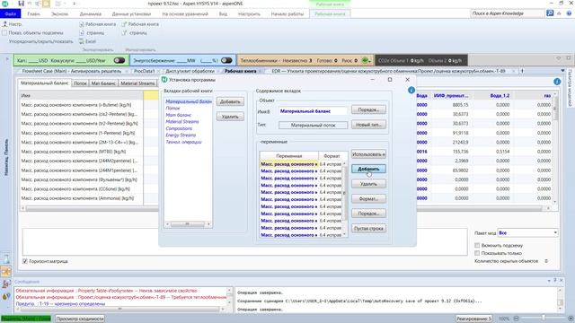Click the zoom out minus icon

(517, 319)
